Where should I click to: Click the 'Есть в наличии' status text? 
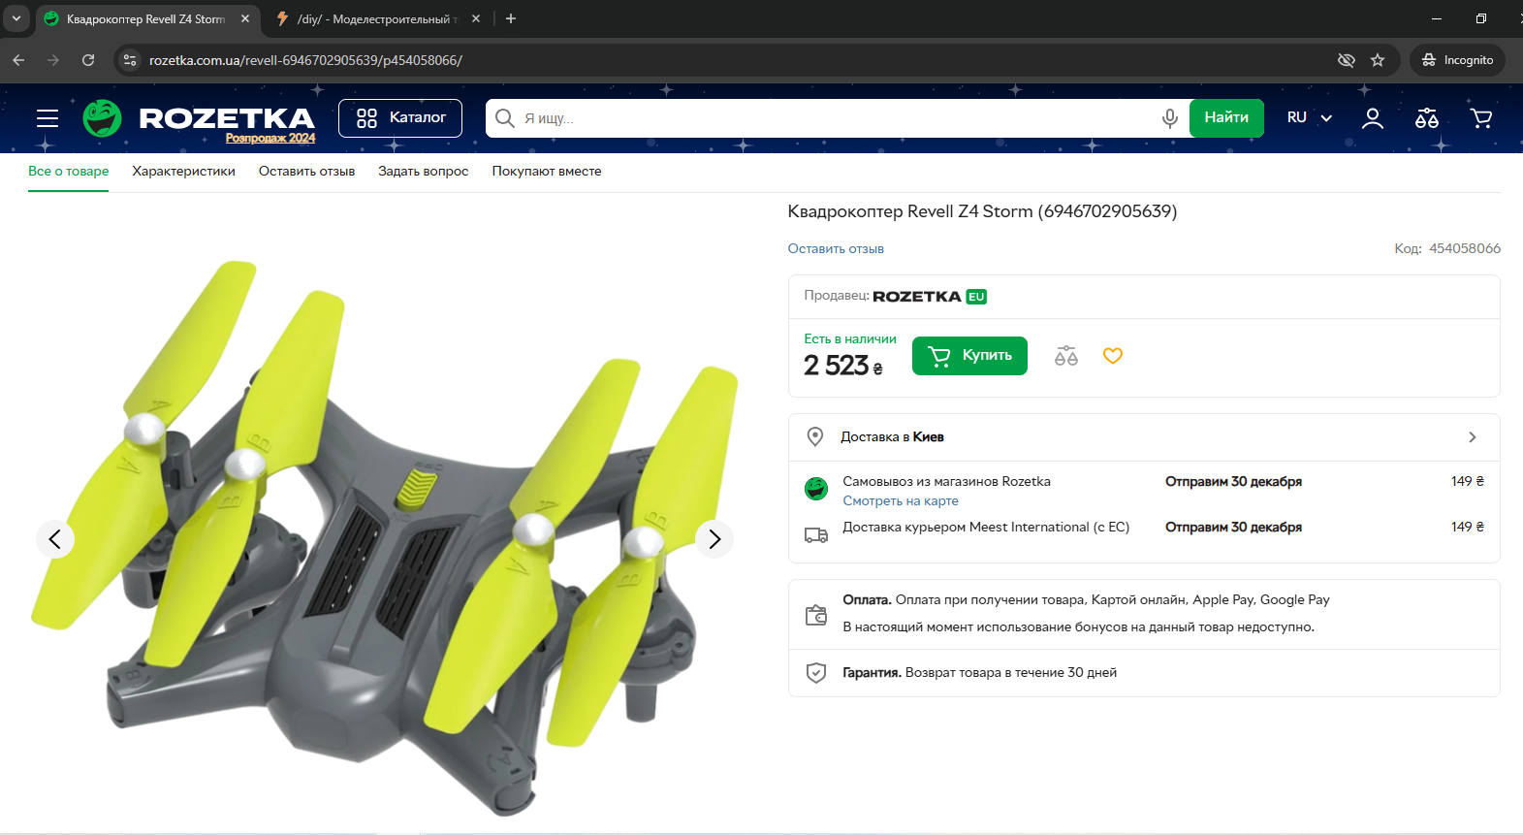(x=850, y=339)
